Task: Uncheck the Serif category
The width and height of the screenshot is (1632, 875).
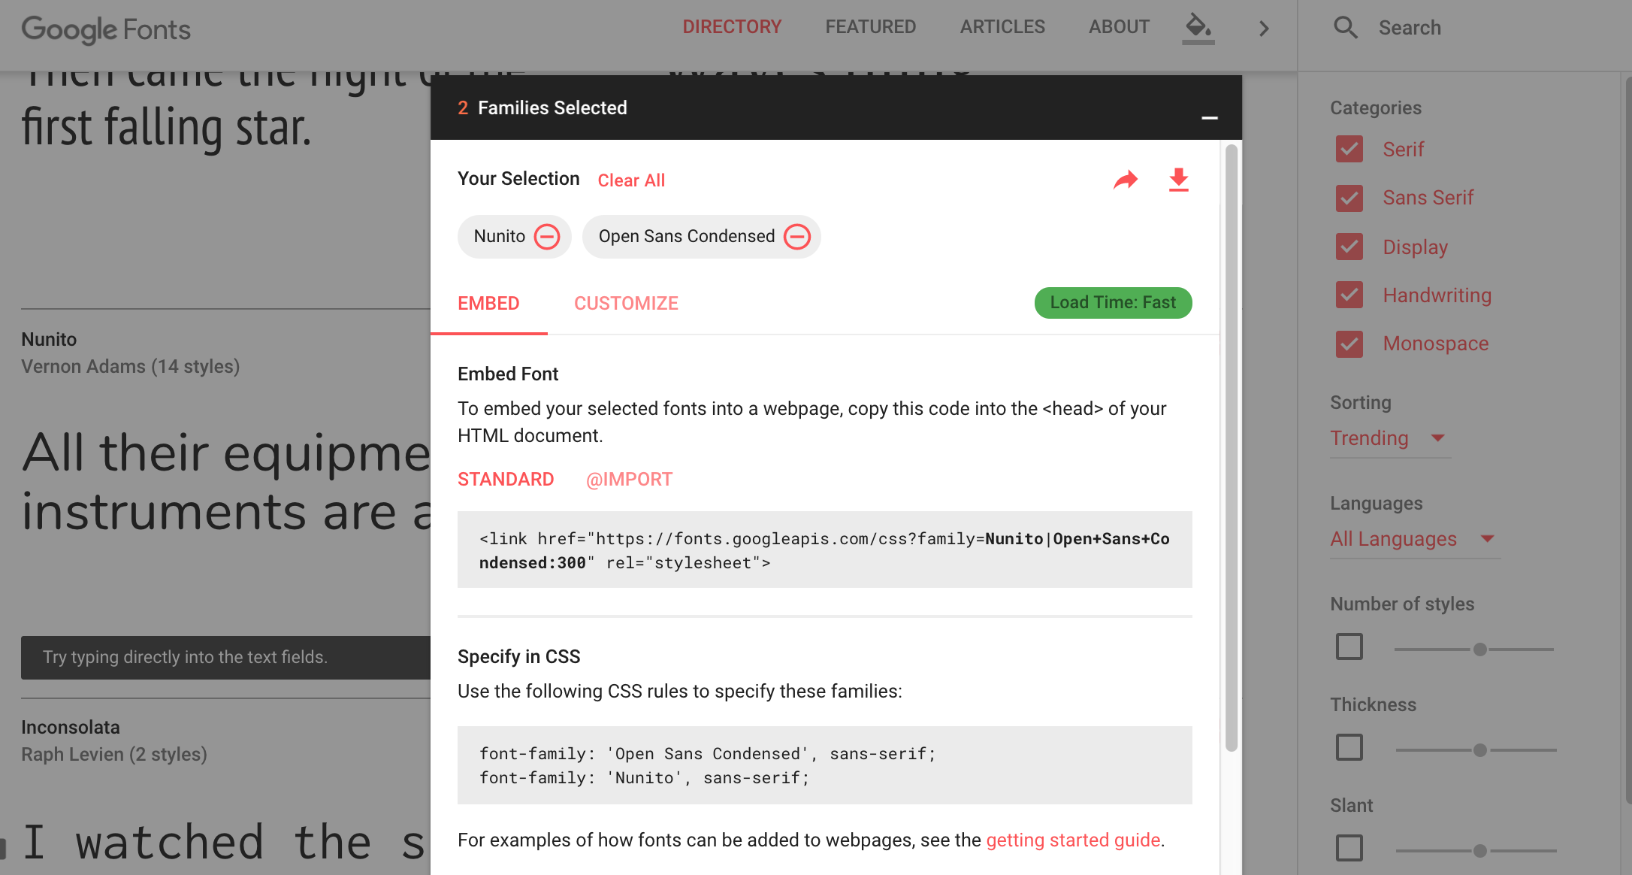Action: pyautogui.click(x=1349, y=149)
